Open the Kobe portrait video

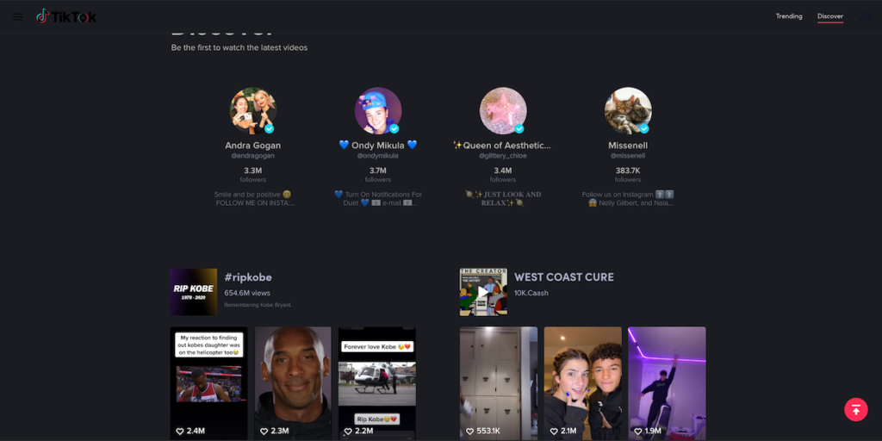293,383
